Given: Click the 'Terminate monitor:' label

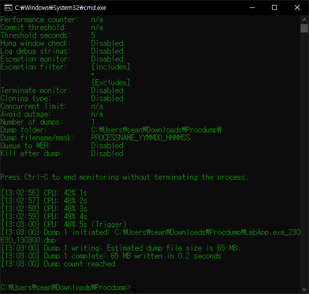Looking at the screenshot, I should coord(35,91).
